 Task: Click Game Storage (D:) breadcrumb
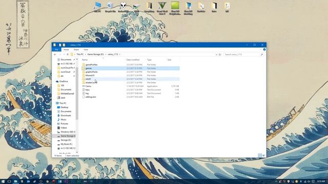[96, 55]
